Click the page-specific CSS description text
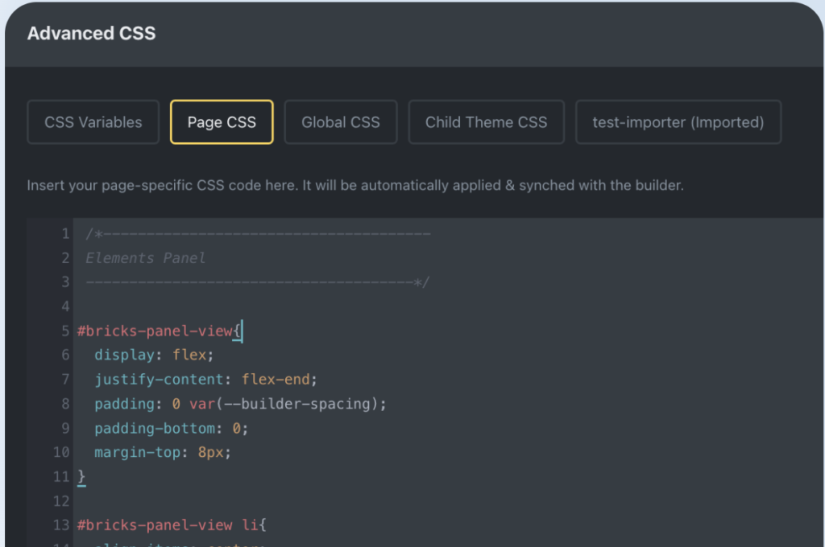 [x=354, y=185]
